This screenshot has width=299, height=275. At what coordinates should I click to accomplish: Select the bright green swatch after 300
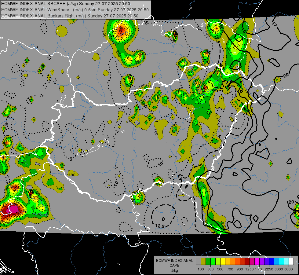tap(213, 262)
